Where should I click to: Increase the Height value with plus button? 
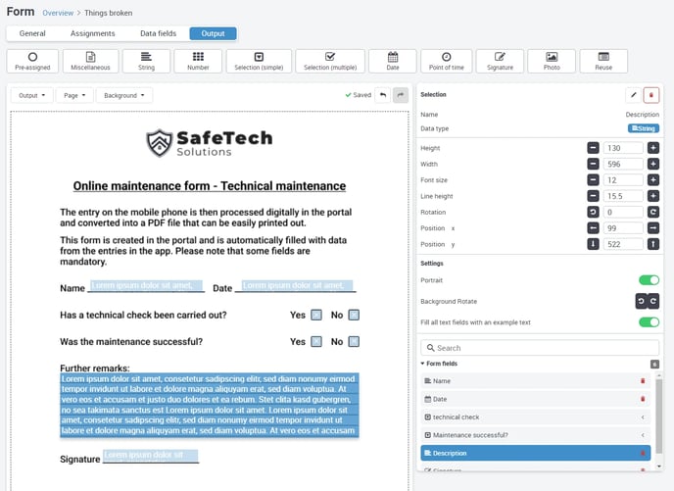652,148
